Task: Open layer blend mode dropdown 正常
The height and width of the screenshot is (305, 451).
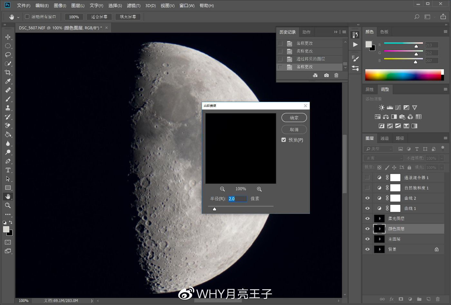Action: click(384, 158)
